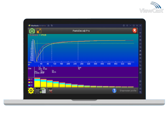Click the orange fit-to-screen icon
Screen dimensions: 167x115
[x=39, y=31]
